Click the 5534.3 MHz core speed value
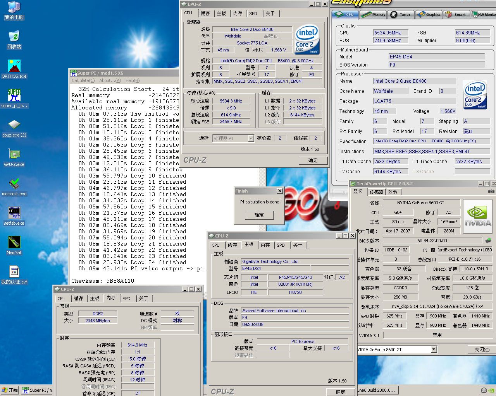The image size is (496, 396). click(231, 101)
